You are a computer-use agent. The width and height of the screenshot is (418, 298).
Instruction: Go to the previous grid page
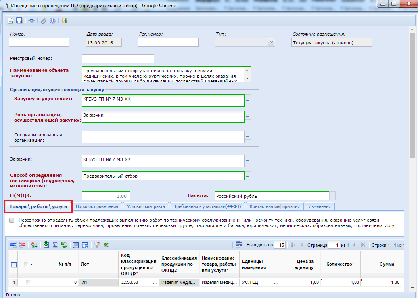click(x=302, y=245)
